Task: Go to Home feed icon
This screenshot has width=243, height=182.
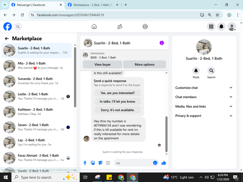Action: pyautogui.click(x=94, y=27)
